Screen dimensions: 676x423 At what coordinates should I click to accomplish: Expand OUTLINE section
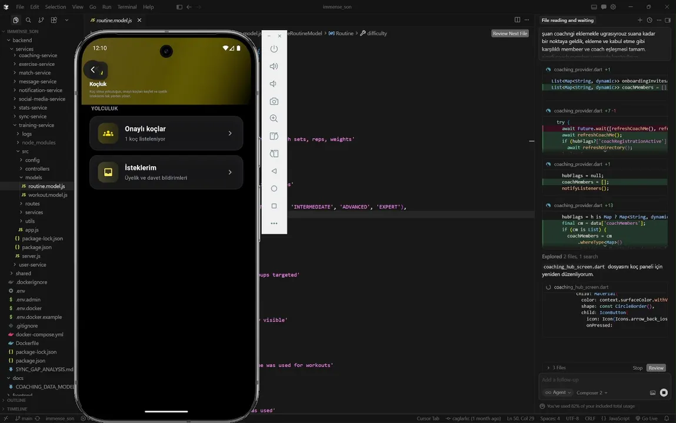(x=16, y=400)
